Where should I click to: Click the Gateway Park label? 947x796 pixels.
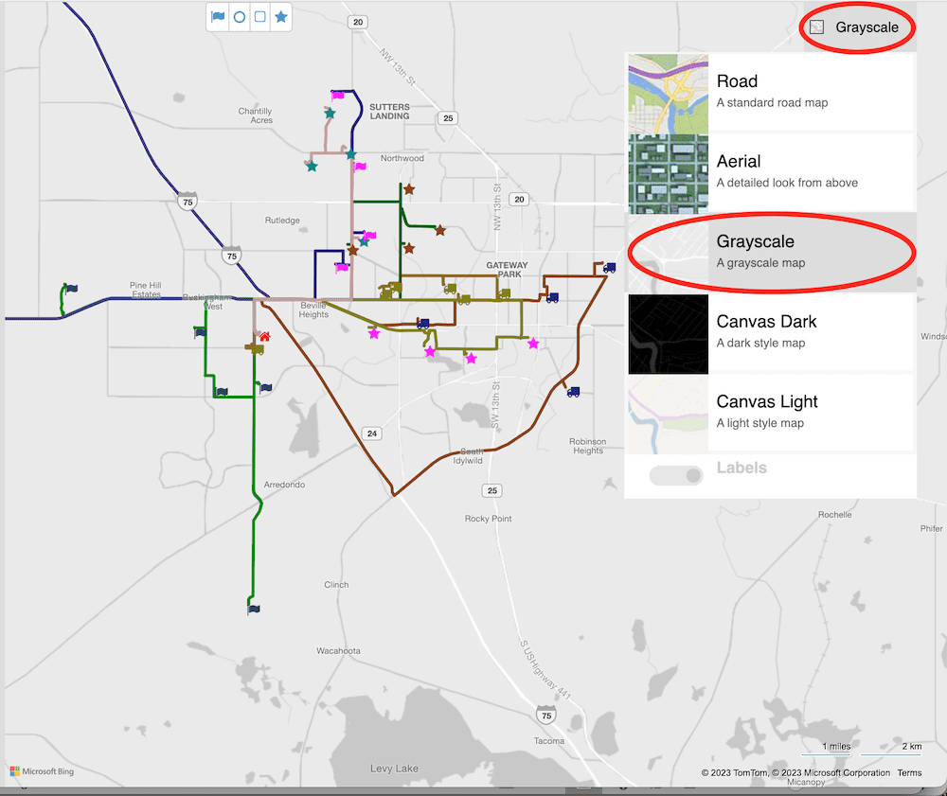pos(507,269)
